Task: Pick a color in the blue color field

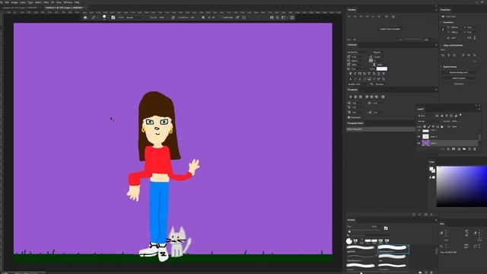Action: (x=462, y=186)
